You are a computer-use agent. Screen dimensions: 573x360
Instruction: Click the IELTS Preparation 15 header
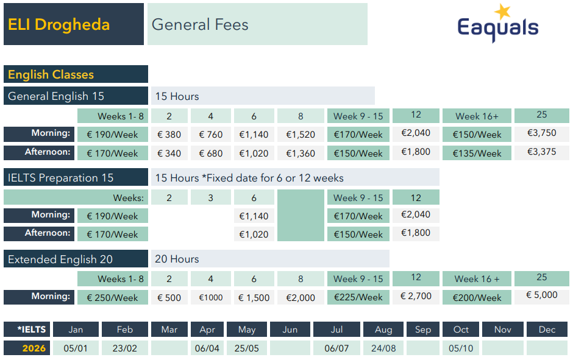pos(76,177)
